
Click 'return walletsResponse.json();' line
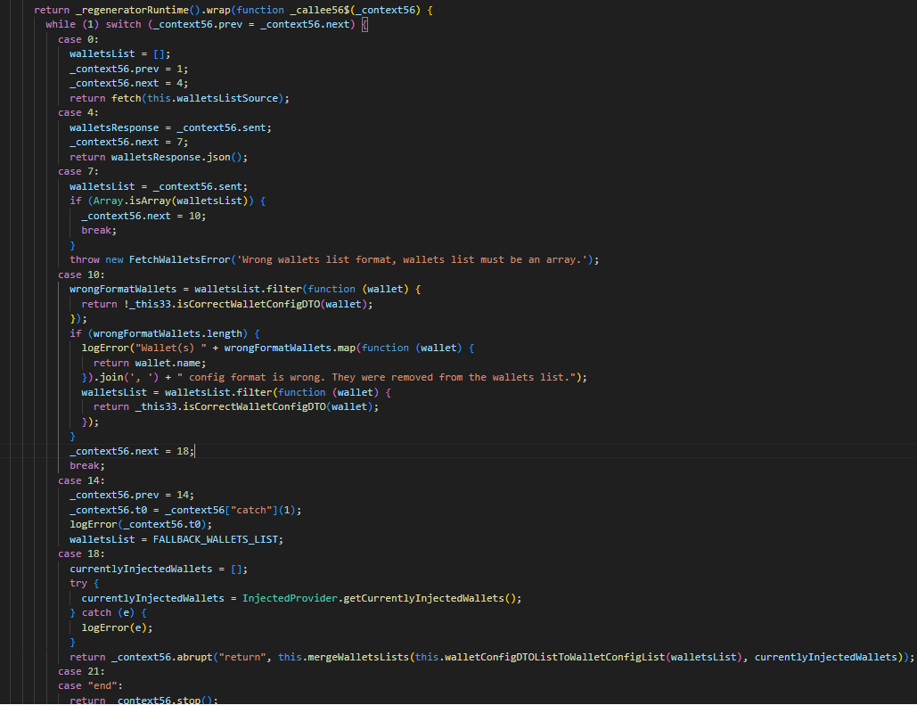pos(159,157)
